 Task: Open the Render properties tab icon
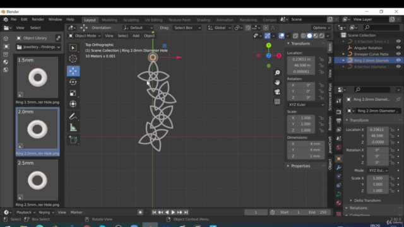(339, 112)
